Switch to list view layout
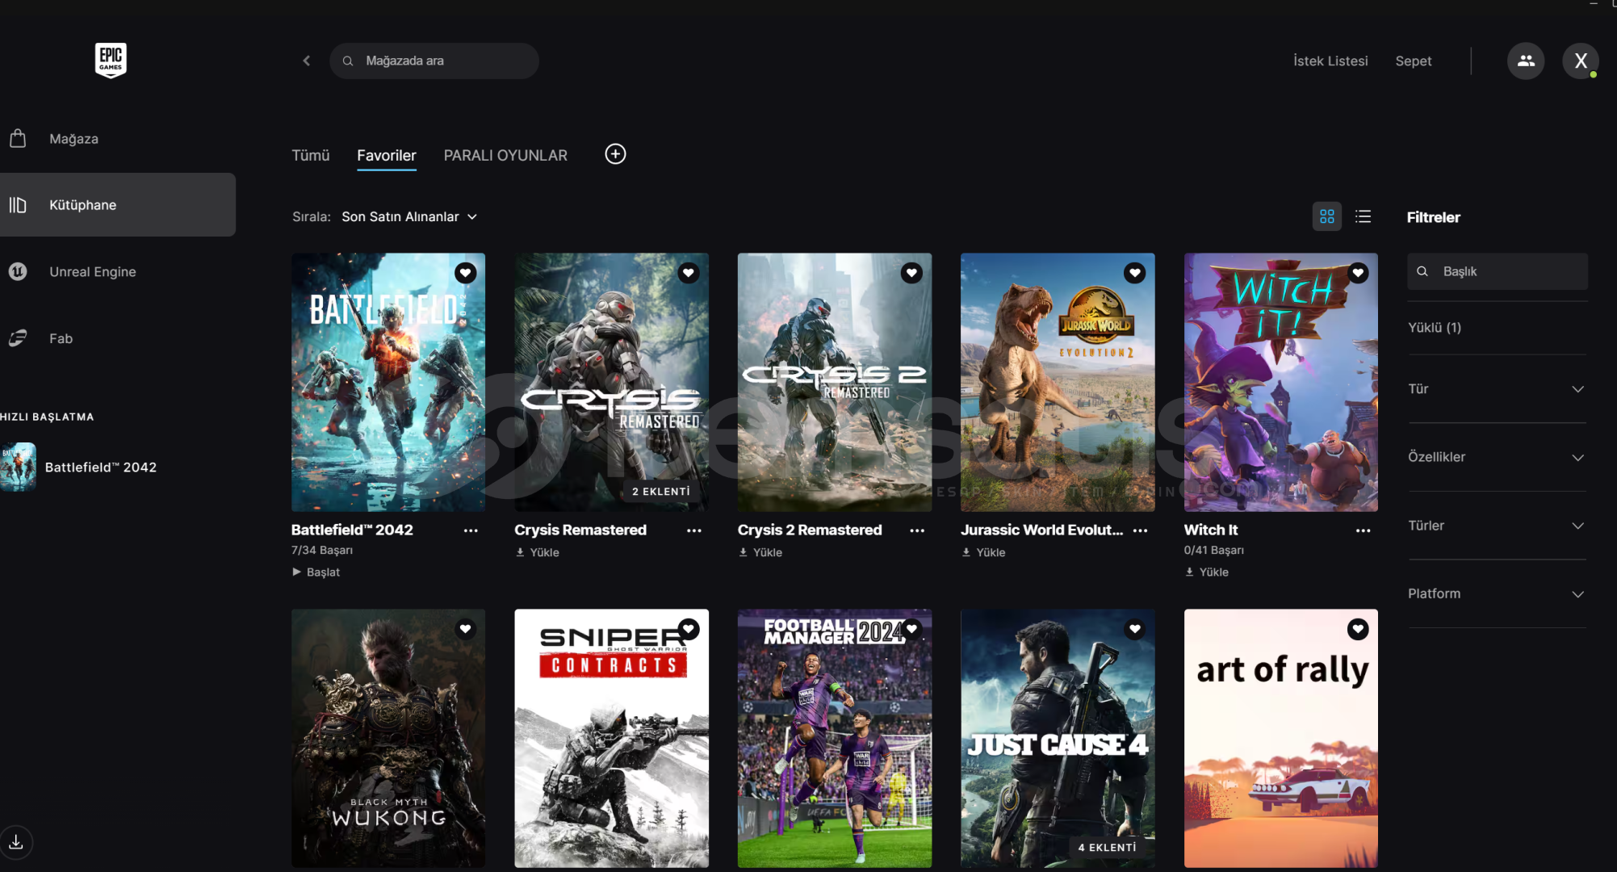 (1363, 216)
